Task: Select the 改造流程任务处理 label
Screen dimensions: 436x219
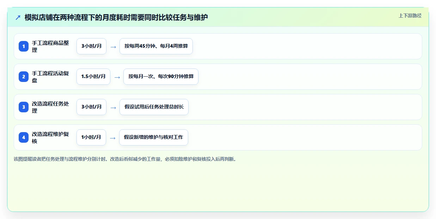Action: coord(50,107)
